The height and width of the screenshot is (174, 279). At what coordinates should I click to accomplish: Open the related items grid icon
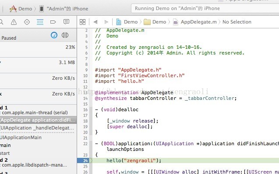click(82, 22)
